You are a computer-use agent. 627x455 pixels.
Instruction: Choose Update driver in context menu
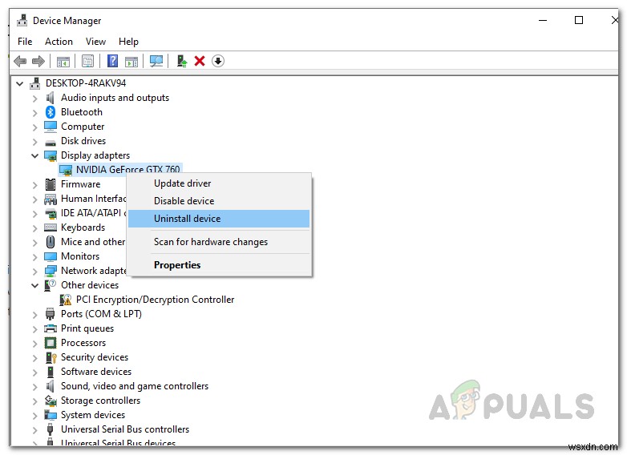pos(219,183)
